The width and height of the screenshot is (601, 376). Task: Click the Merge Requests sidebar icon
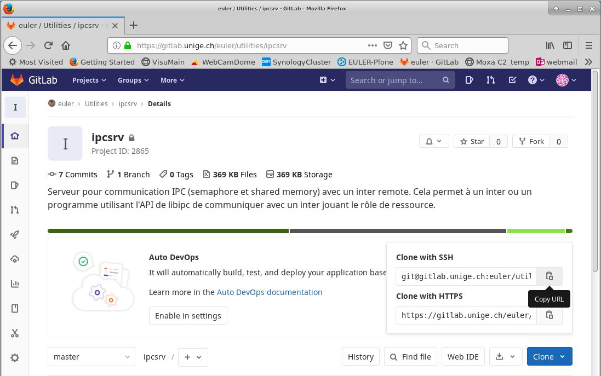point(15,210)
